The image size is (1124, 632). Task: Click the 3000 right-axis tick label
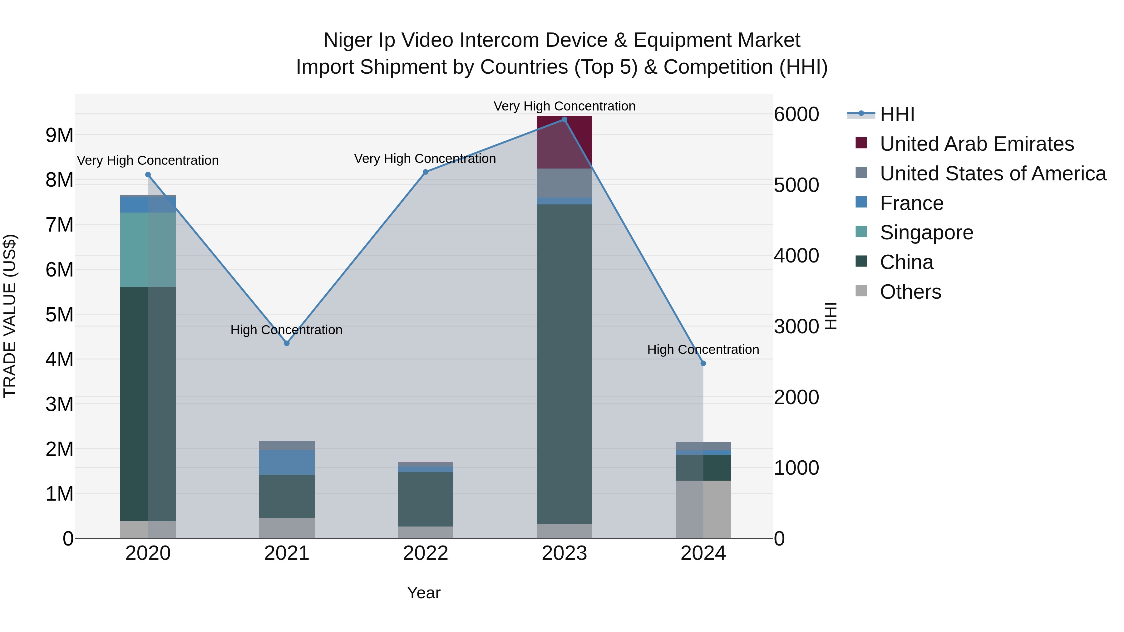pos(796,326)
